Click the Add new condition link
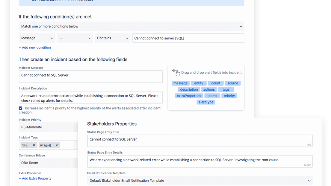This screenshot has height=186, width=331. tap(35, 48)
